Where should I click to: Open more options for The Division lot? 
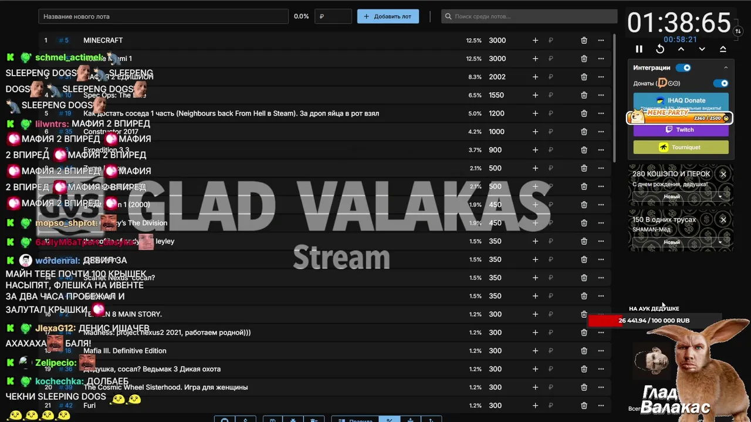point(601,223)
